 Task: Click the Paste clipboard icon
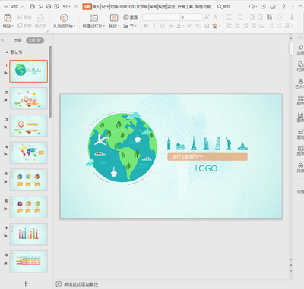8,18
